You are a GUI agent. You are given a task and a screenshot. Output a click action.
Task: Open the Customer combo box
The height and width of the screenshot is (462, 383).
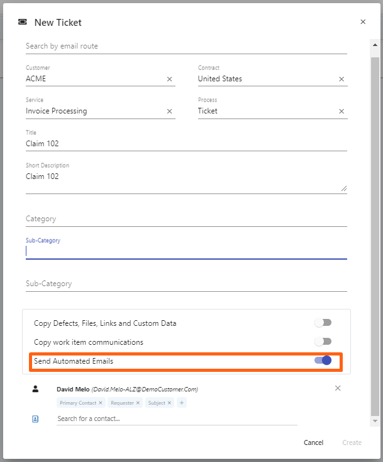(x=93, y=79)
